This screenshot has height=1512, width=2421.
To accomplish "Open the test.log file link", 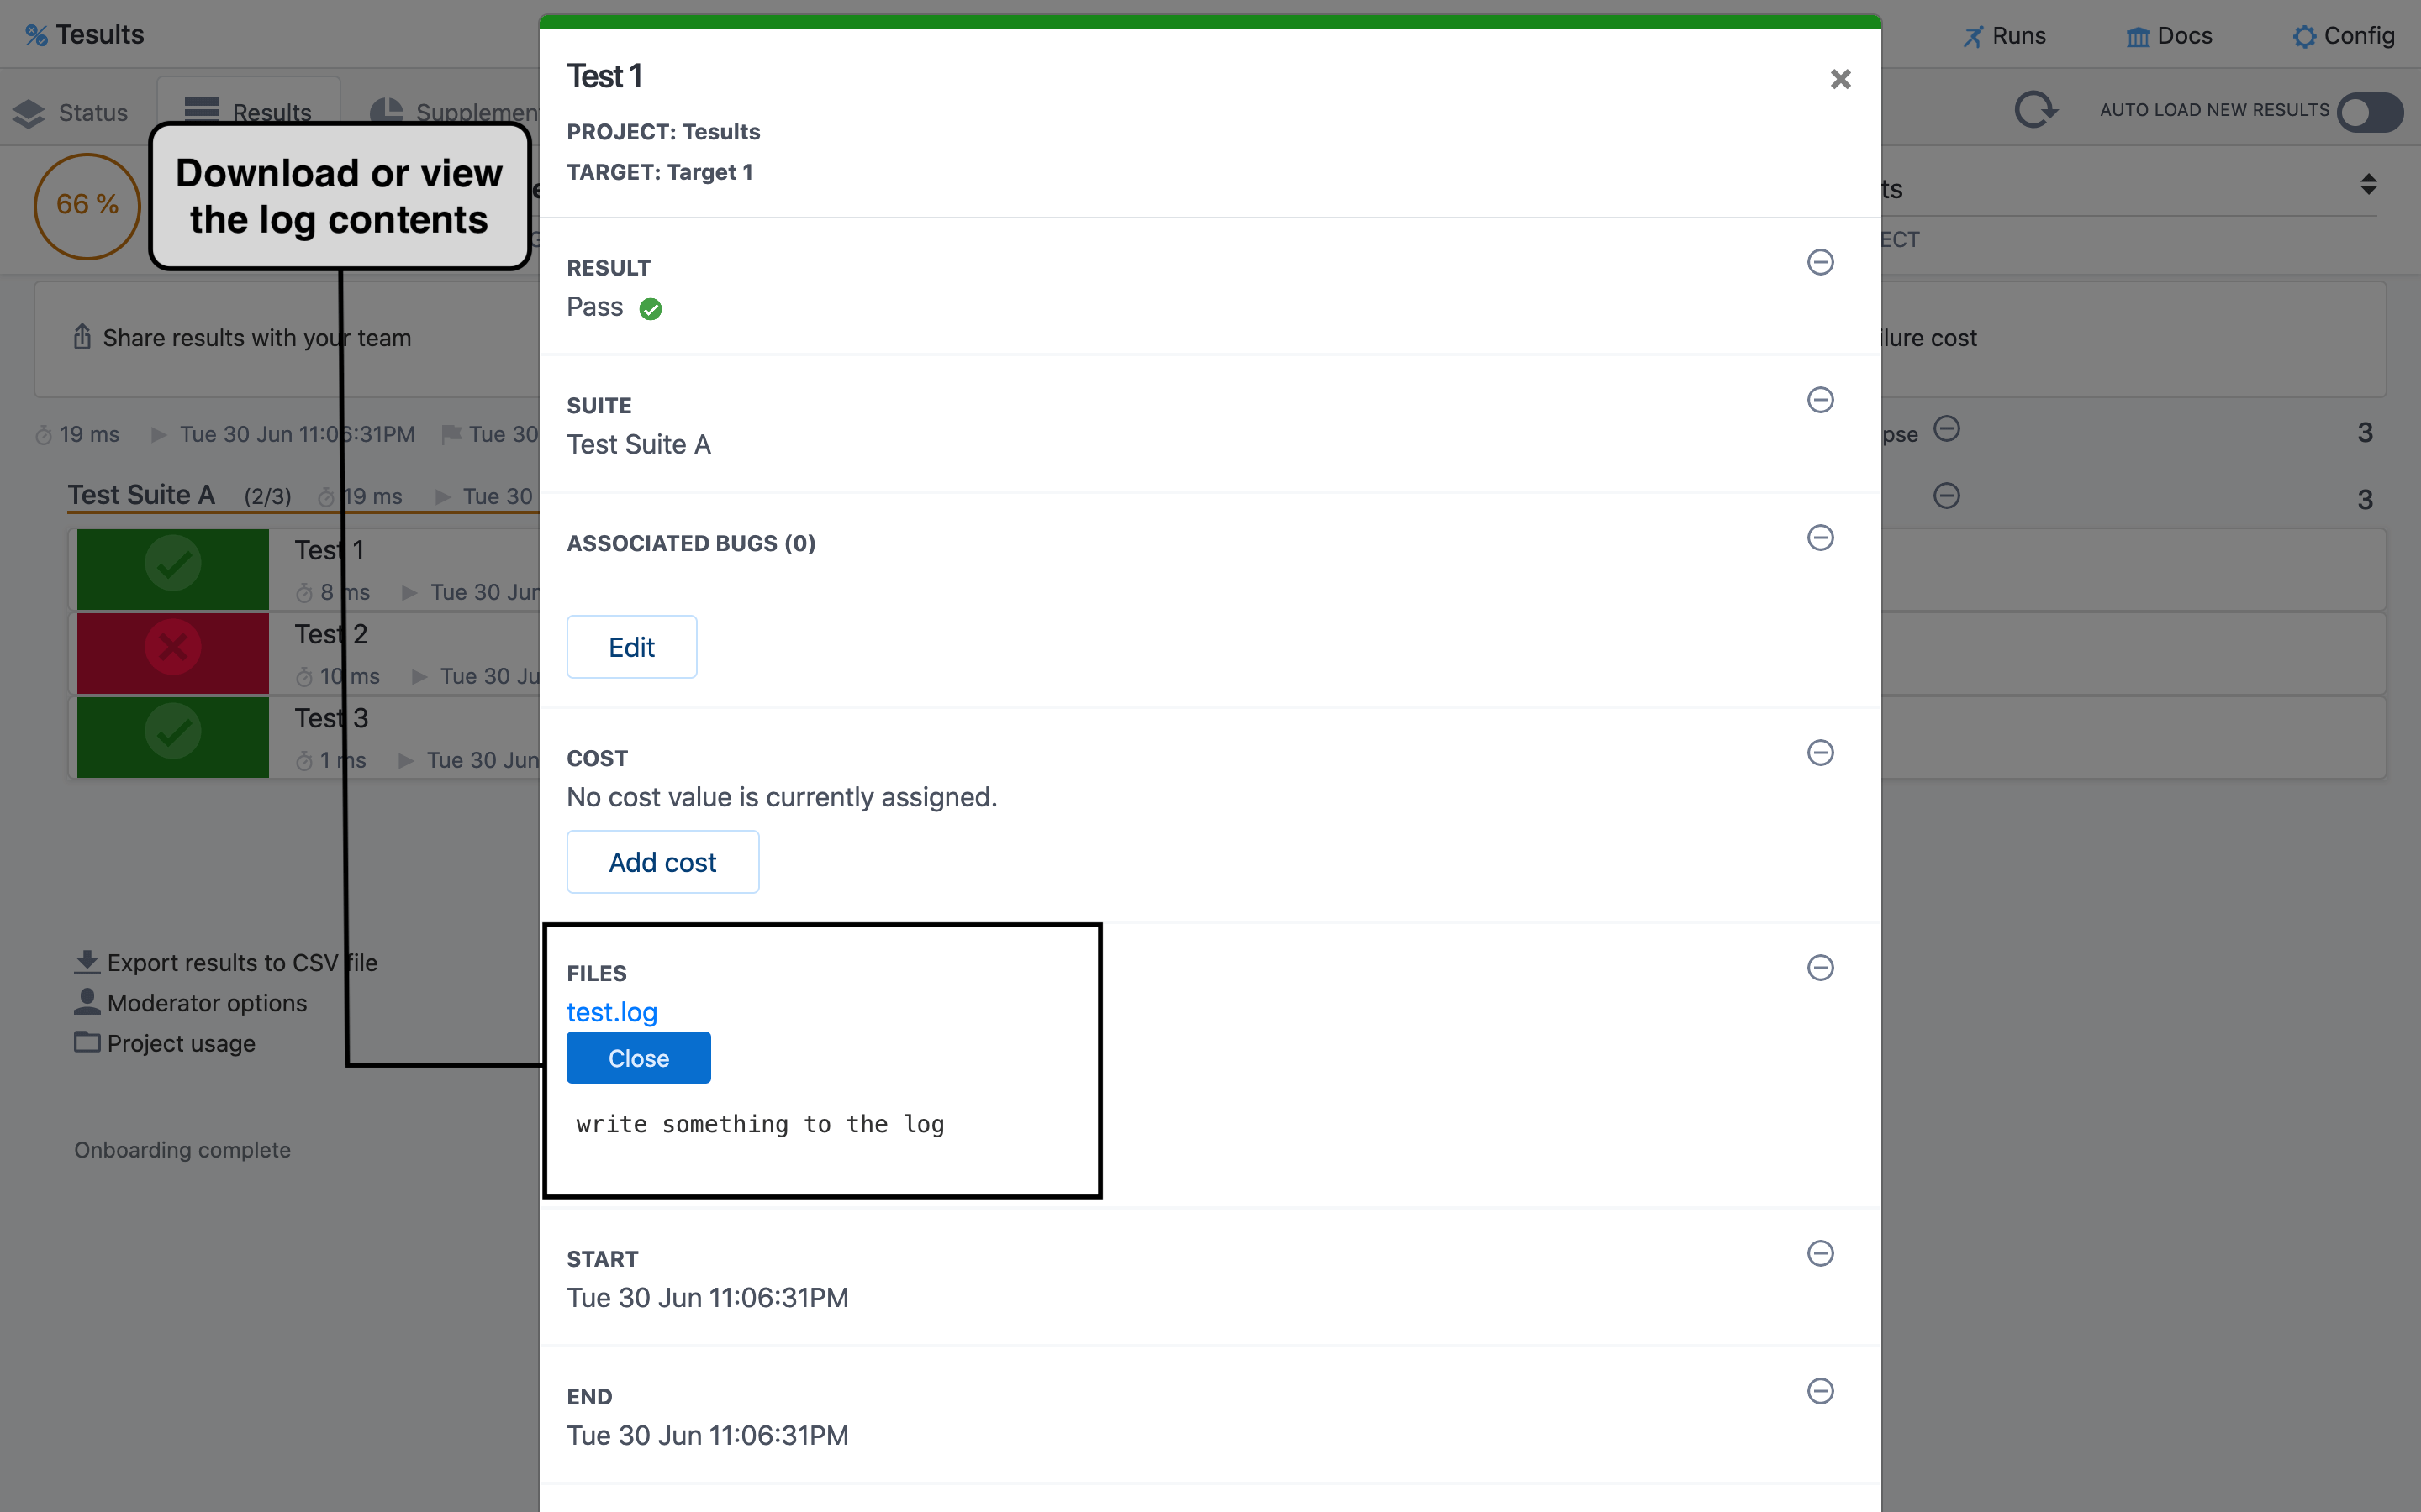I will click(611, 1012).
